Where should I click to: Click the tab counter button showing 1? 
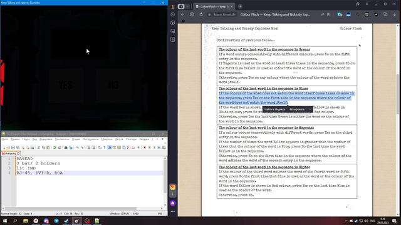(181, 6)
